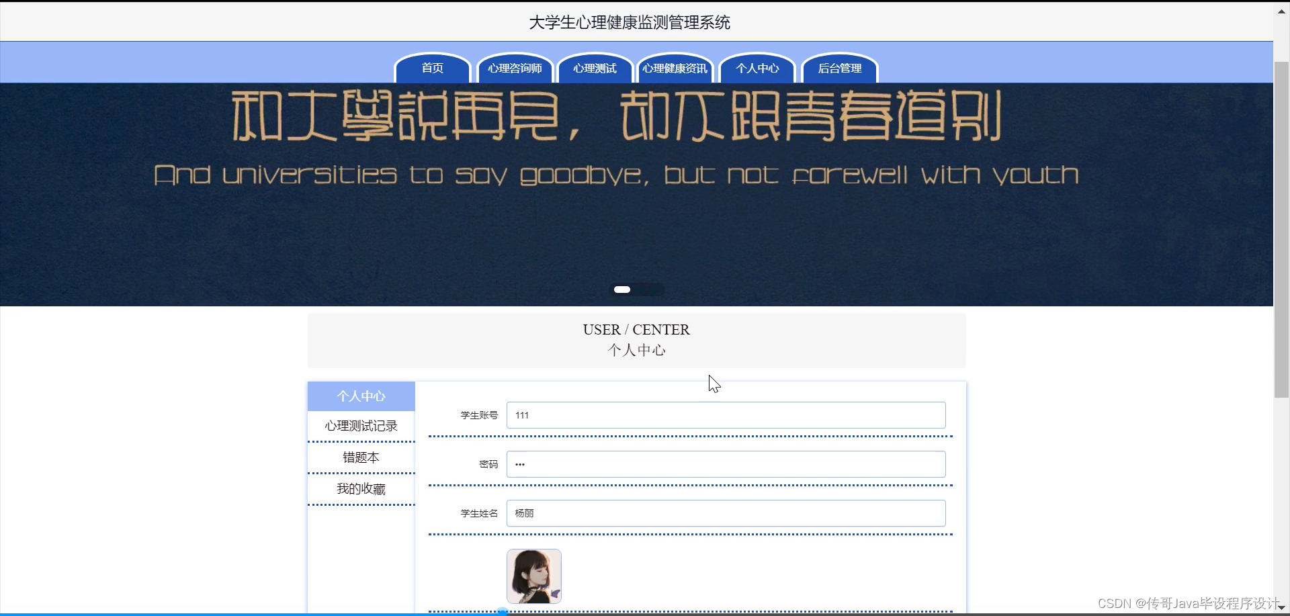This screenshot has width=1290, height=616.
Task: Open 我的收藏 from the sidebar
Action: 361,488
